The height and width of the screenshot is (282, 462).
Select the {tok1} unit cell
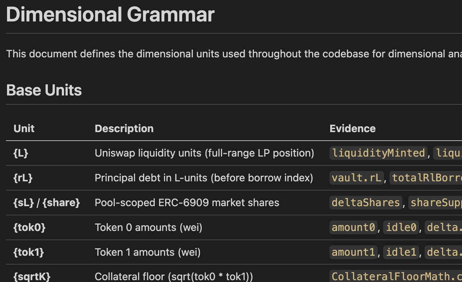[29, 252]
